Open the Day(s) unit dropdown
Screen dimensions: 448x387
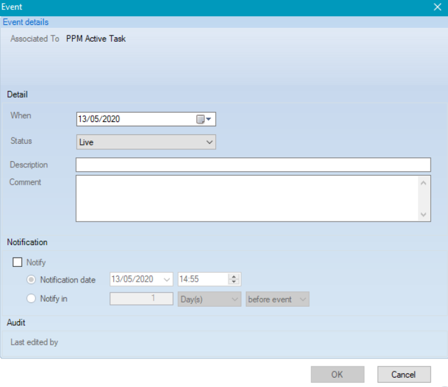235,299
